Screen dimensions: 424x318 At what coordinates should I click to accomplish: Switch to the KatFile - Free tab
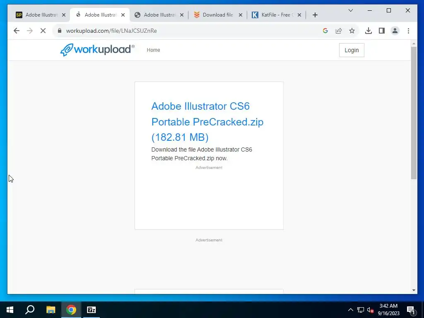coord(276,15)
